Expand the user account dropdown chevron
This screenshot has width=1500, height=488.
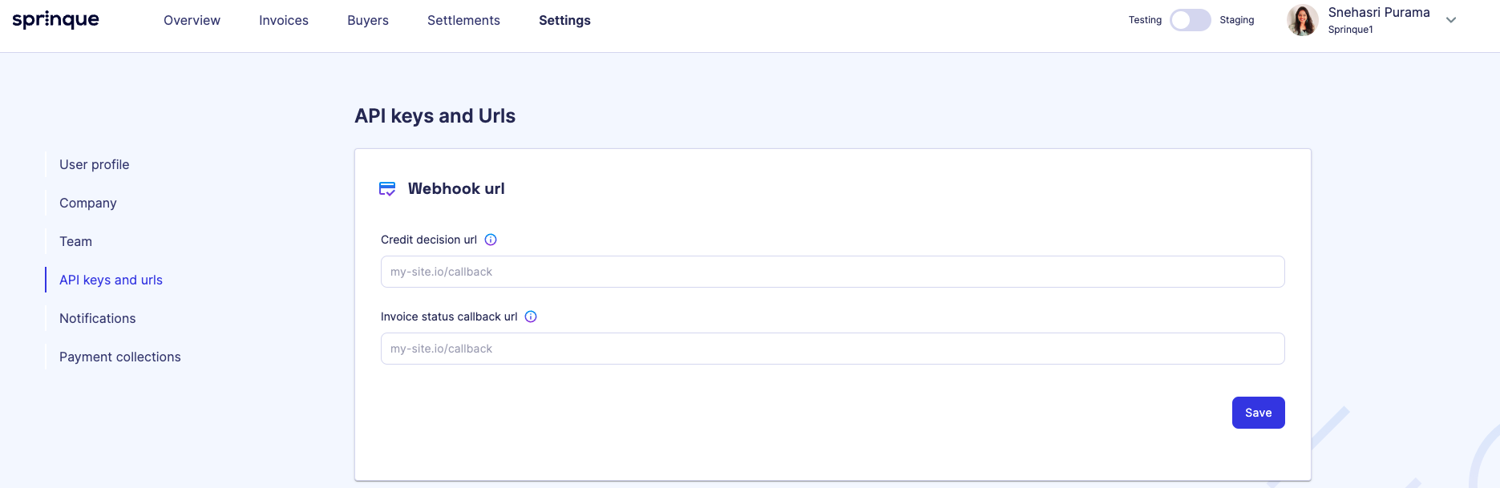coord(1451,20)
